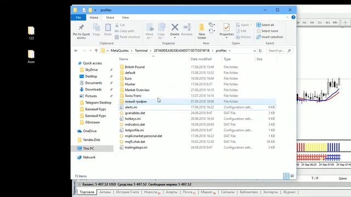Open Downloads in navigation pane
Viewport: 351px width, 197px height.
tap(93, 90)
